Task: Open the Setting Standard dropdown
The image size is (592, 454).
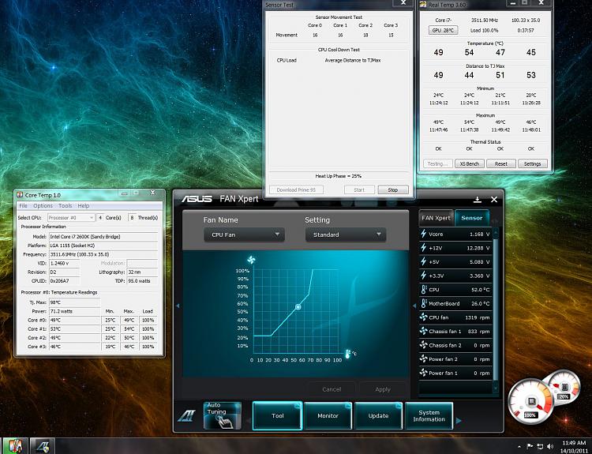Action: (346, 235)
